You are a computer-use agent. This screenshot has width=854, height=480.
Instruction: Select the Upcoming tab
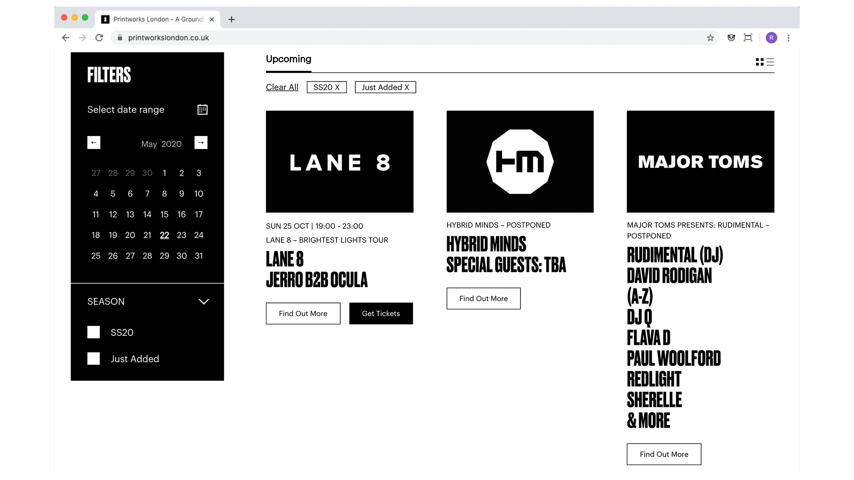[289, 59]
